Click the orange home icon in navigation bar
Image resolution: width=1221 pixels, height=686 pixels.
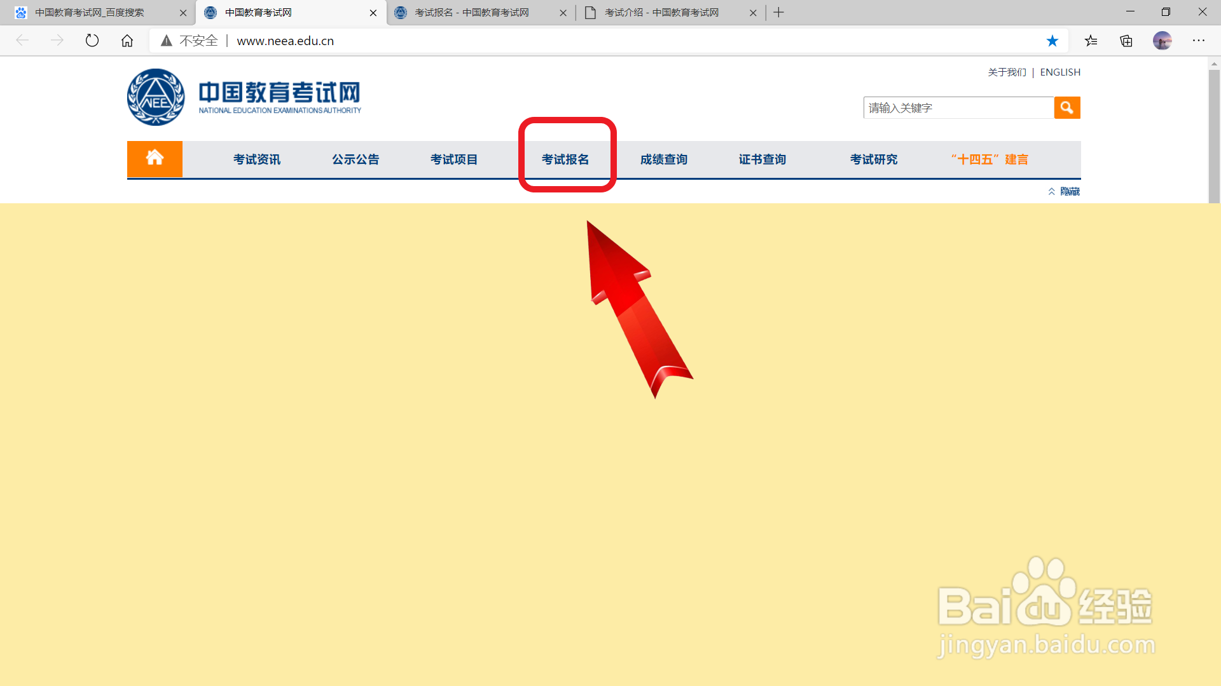point(155,159)
